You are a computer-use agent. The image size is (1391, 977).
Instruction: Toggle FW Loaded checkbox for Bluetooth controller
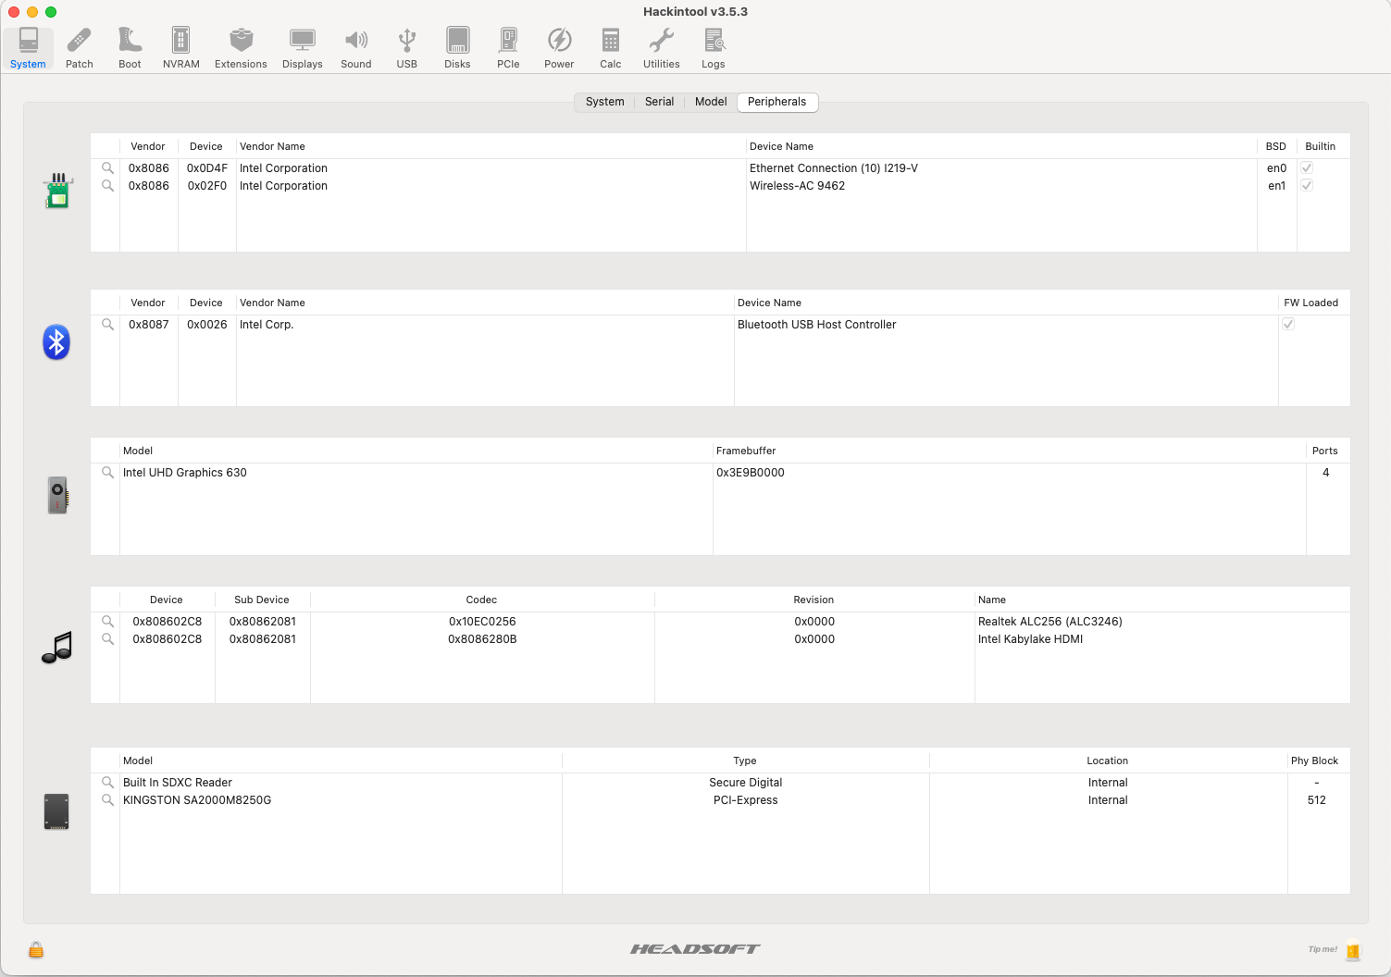point(1288,325)
